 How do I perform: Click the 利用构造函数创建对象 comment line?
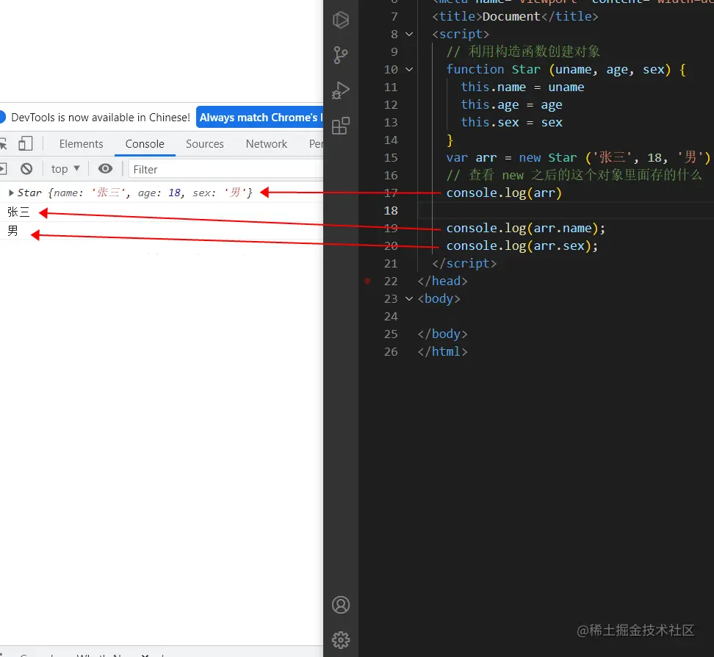pyautogui.click(x=523, y=51)
